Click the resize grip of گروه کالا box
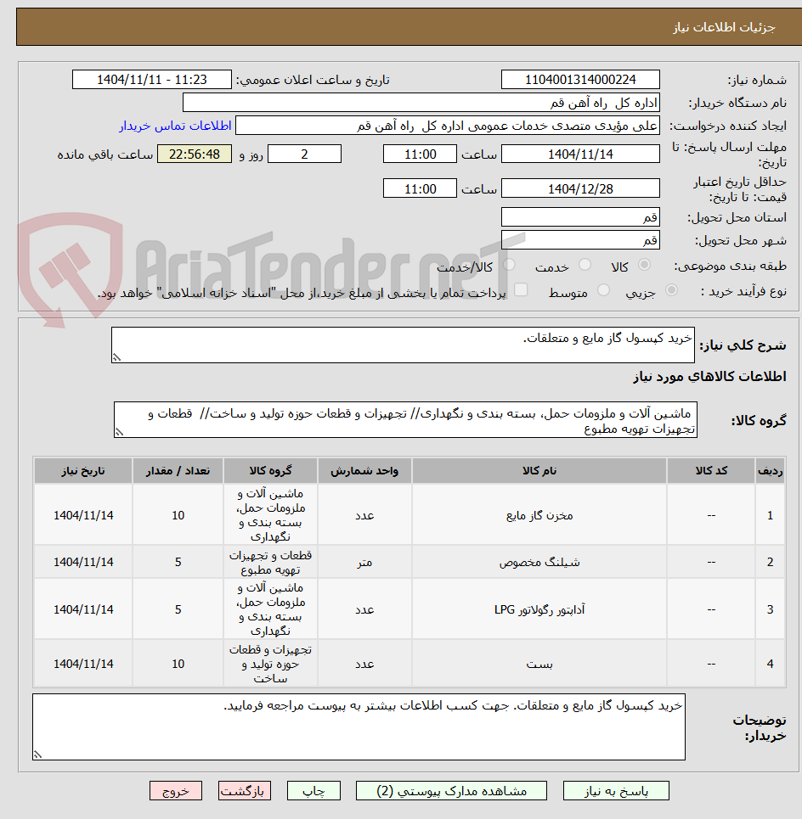Image resolution: width=802 pixels, height=819 pixels. coord(119,433)
